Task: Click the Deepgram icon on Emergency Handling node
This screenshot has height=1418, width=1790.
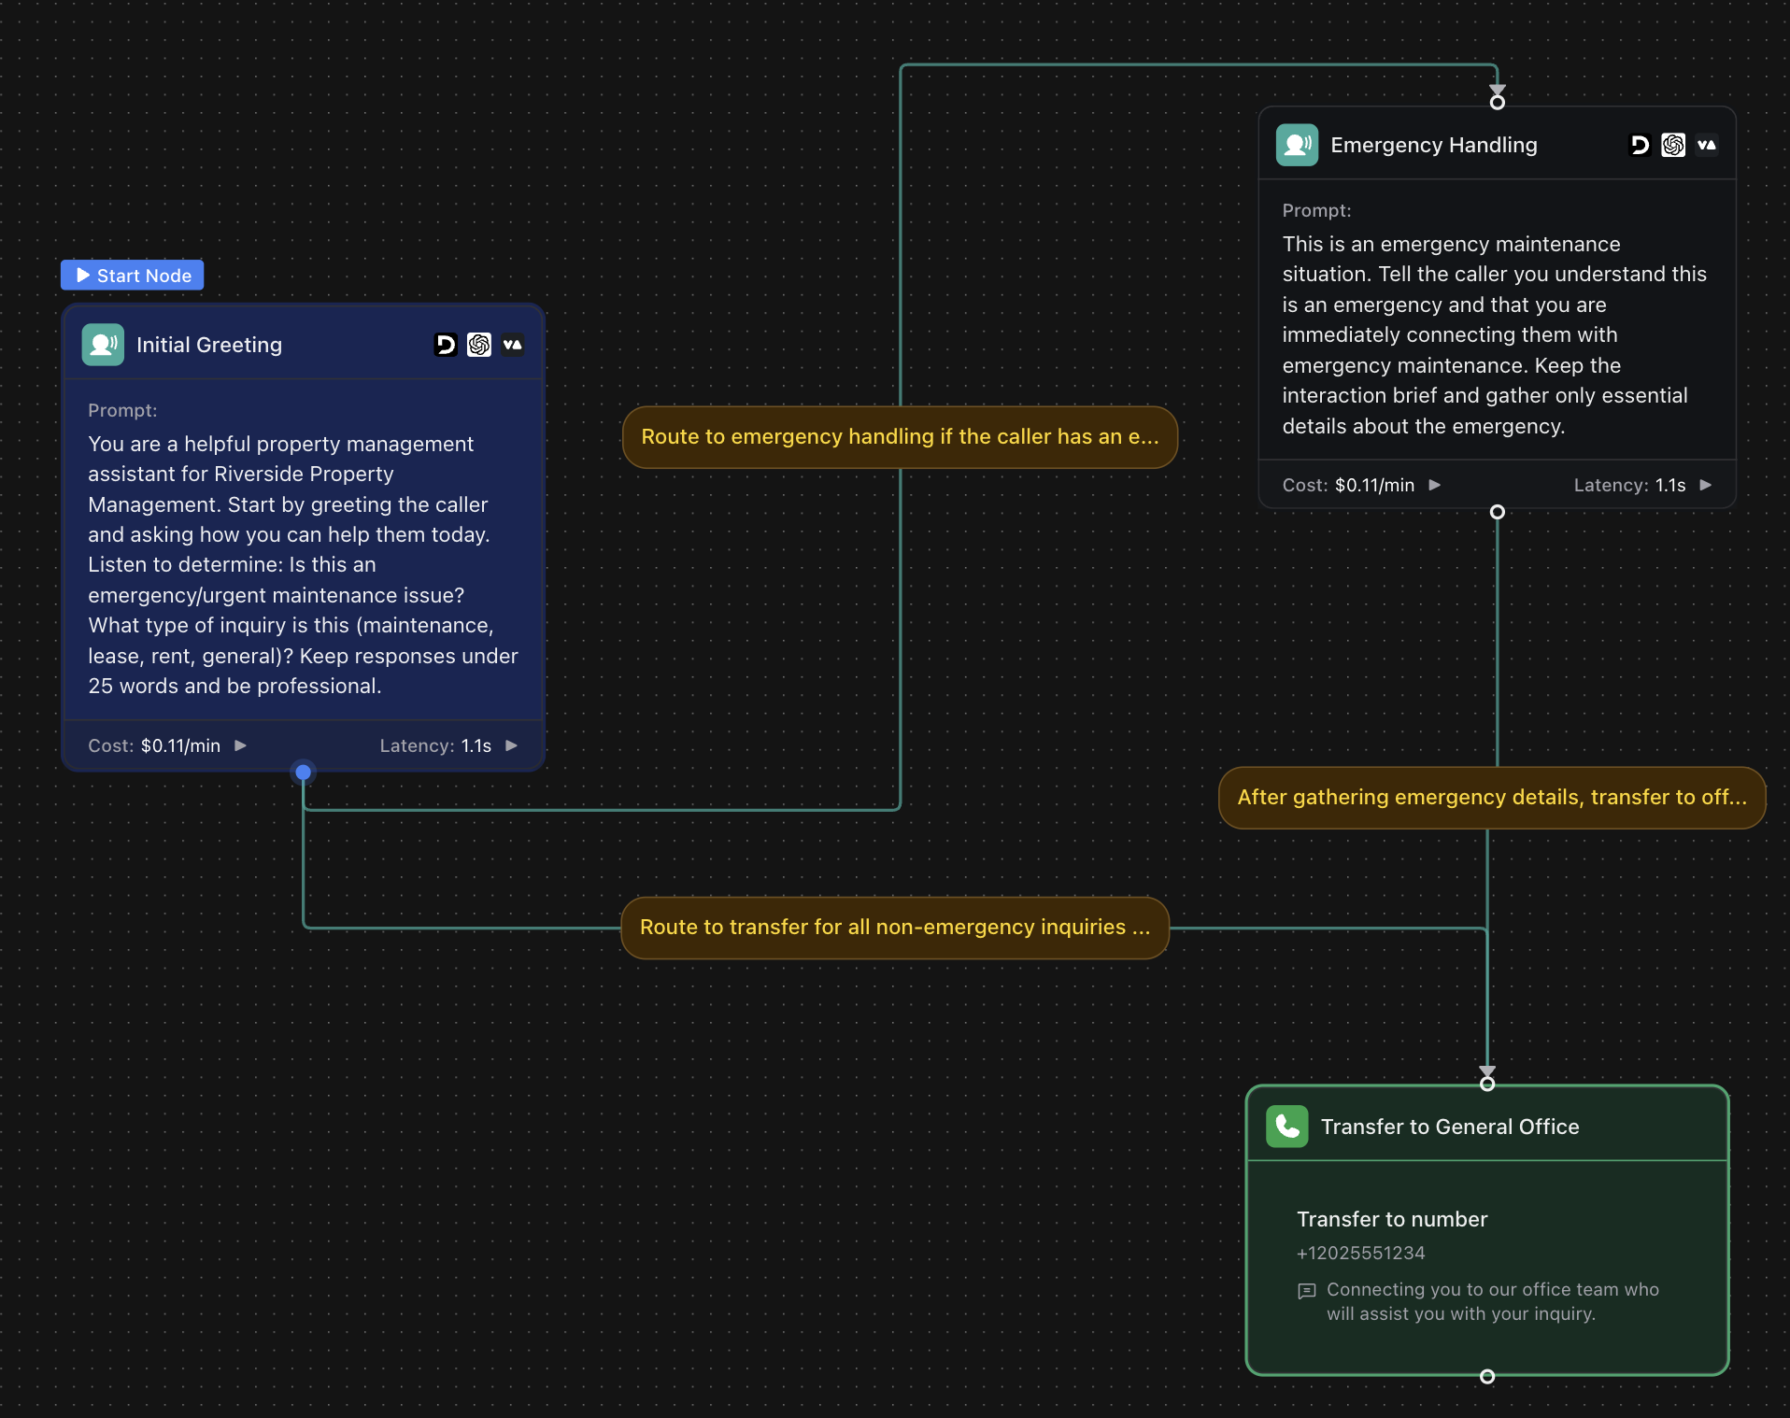Action: 1640,145
